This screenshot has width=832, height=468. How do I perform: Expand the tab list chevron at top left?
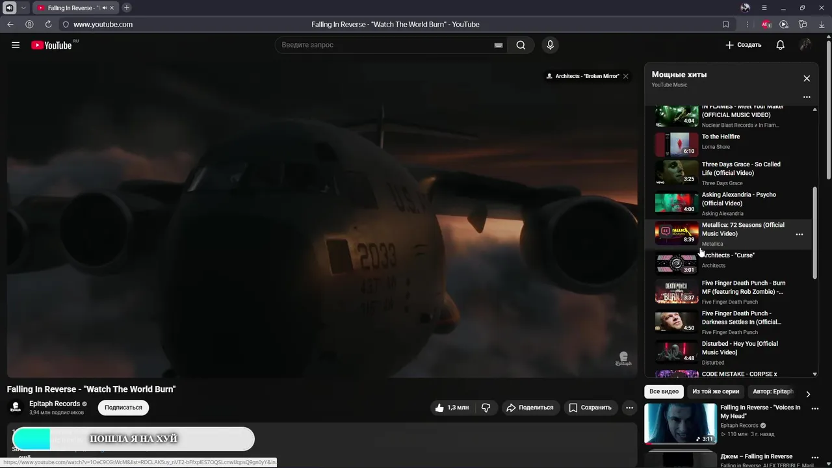[x=24, y=8]
